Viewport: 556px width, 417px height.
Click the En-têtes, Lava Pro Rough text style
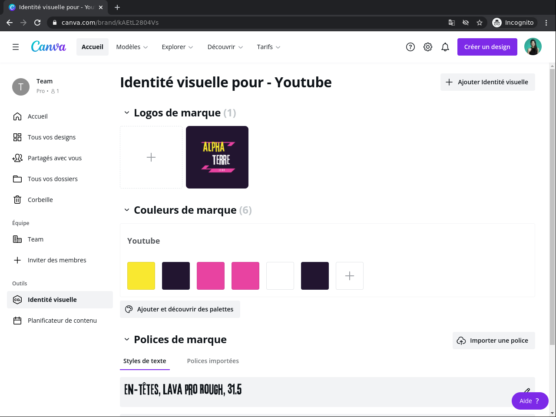(x=328, y=392)
